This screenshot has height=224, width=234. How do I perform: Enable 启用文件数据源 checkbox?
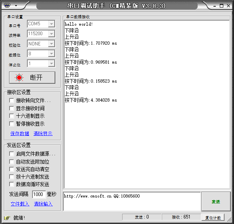[11, 154]
